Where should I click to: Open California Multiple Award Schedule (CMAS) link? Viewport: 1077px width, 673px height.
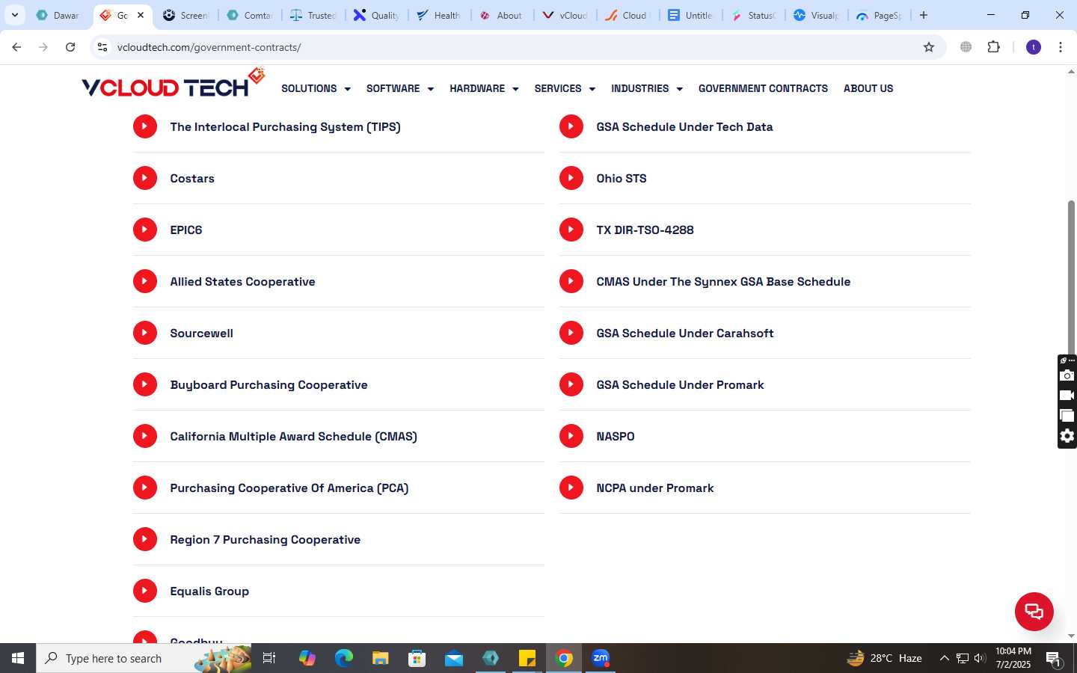[293, 436]
